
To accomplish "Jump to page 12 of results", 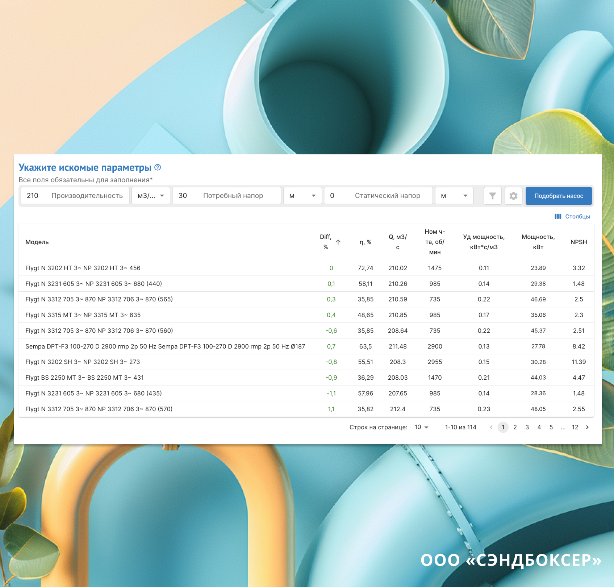I will pos(575,427).
